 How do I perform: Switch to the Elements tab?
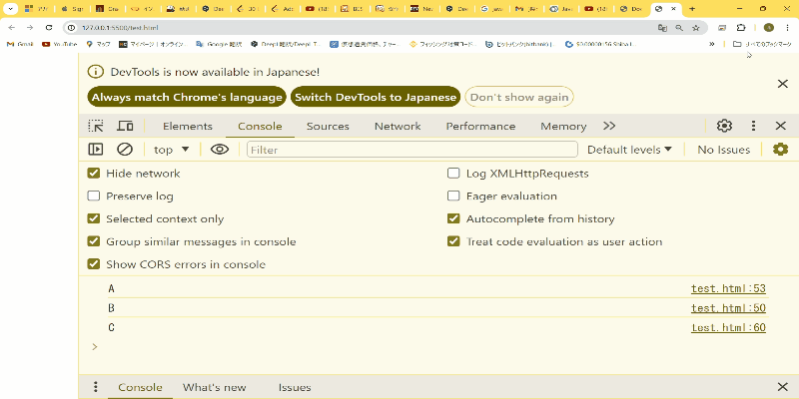[188, 126]
